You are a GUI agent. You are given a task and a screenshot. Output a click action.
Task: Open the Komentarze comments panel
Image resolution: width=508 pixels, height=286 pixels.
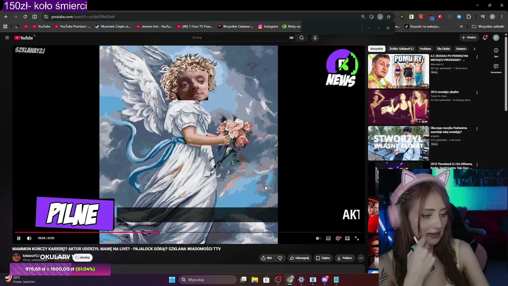click(496, 69)
